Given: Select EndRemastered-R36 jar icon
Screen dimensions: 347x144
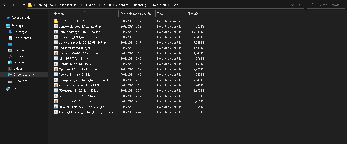Looking at the screenshot, I should (x=56, y=48).
